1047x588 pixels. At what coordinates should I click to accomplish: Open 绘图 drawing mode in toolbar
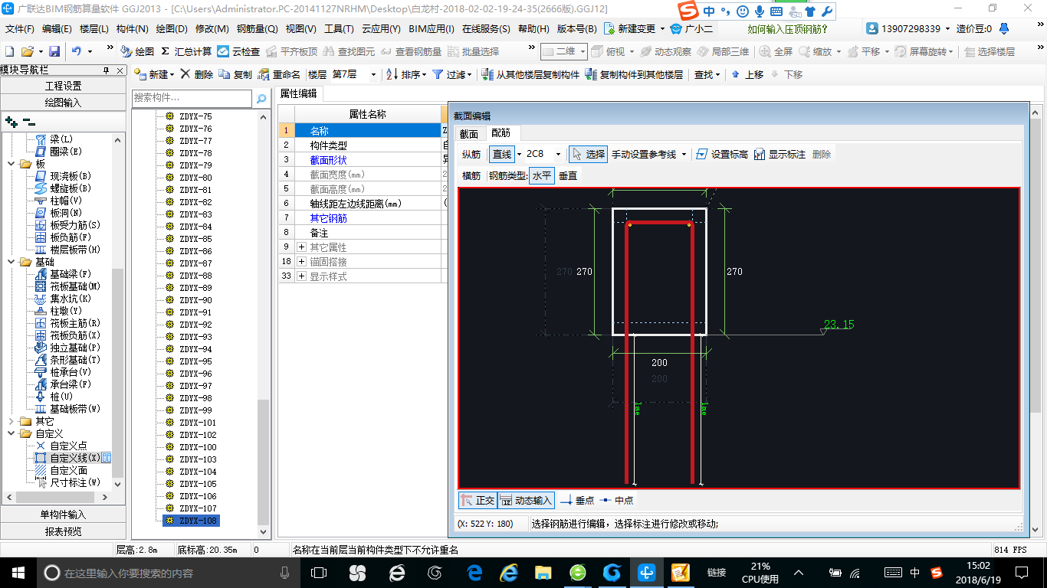click(x=137, y=51)
